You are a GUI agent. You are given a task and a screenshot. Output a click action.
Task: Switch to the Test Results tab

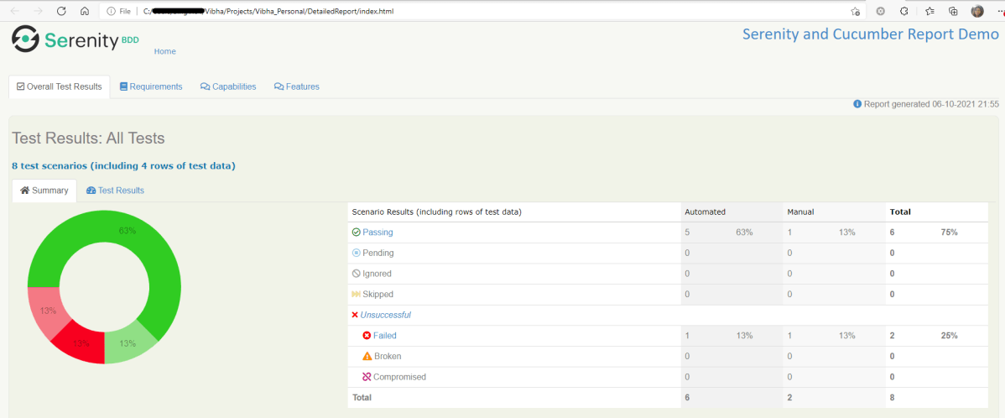[116, 191]
